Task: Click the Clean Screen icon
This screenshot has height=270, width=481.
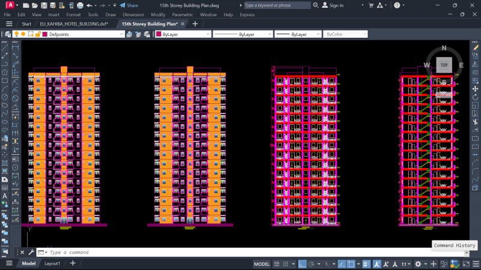Action: click(x=466, y=264)
